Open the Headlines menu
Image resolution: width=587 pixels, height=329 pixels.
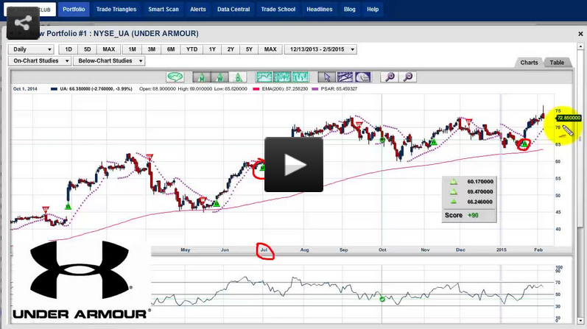320,10
